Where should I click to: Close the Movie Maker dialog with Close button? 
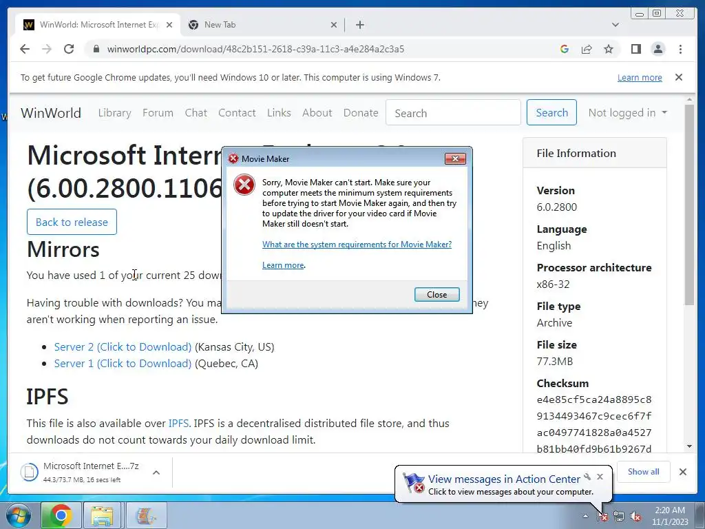[x=436, y=295]
